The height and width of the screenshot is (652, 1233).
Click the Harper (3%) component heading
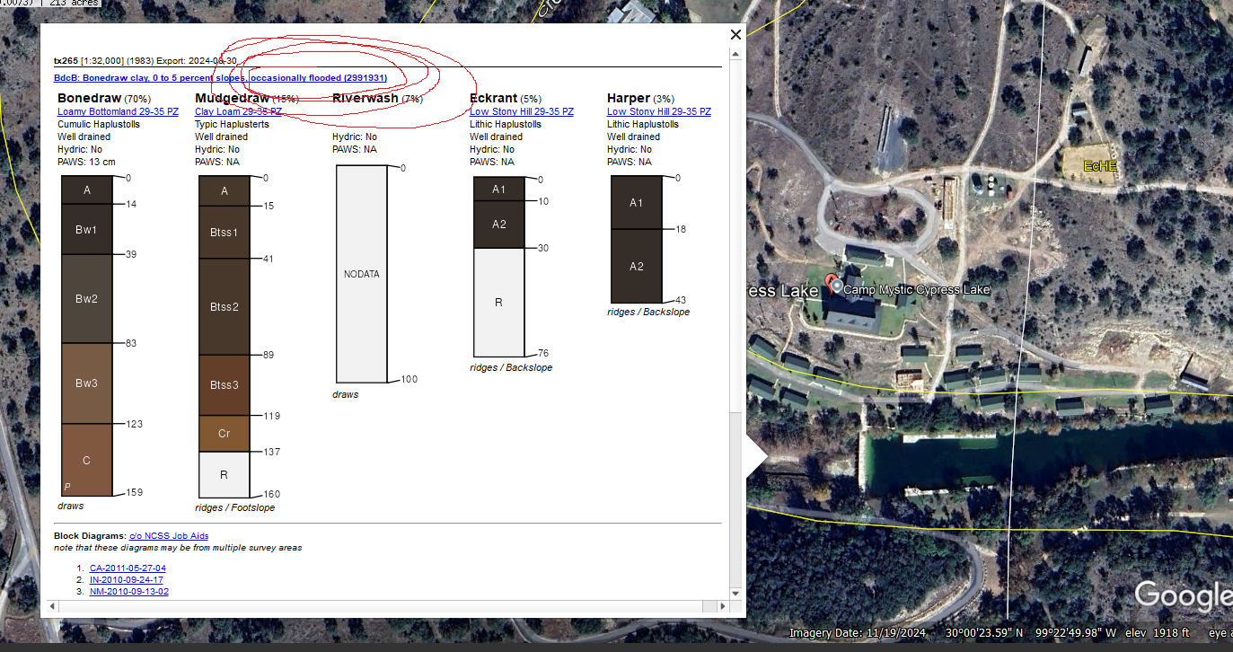coord(640,98)
